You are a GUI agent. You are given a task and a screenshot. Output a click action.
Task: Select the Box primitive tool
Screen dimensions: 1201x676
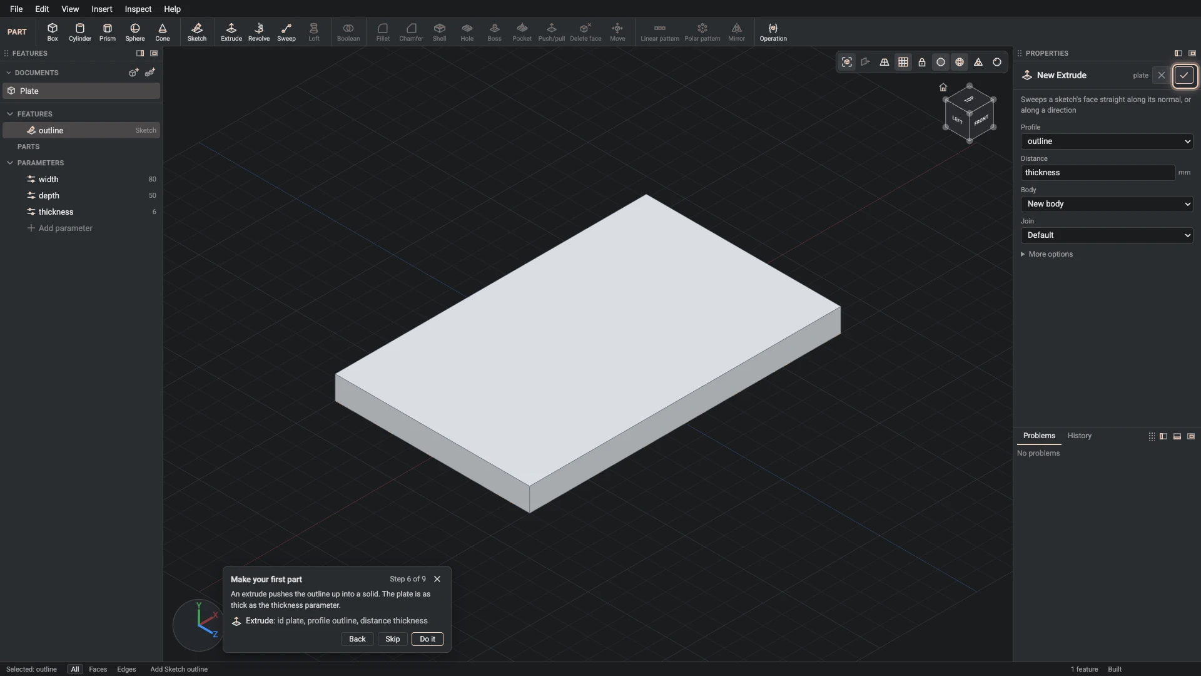click(53, 32)
